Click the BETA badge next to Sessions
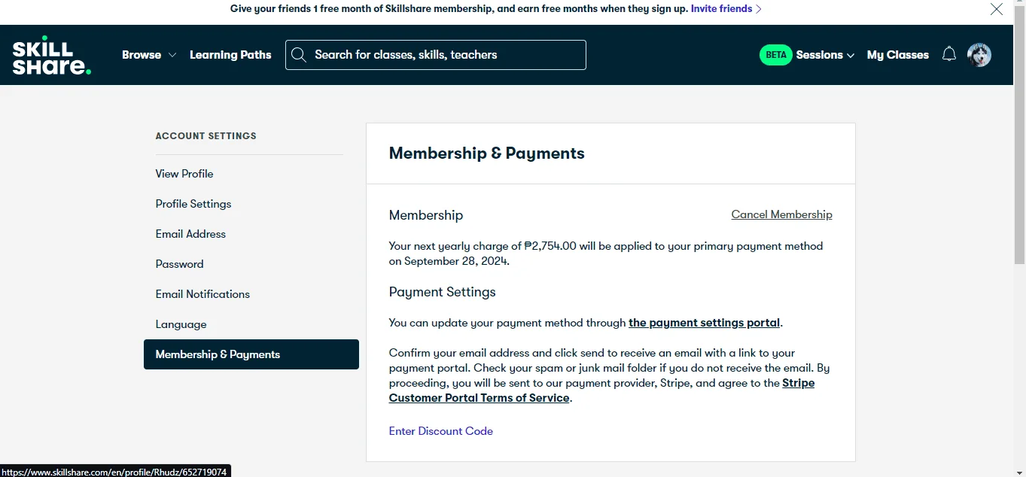Viewport: 1026px width, 477px height. click(776, 55)
